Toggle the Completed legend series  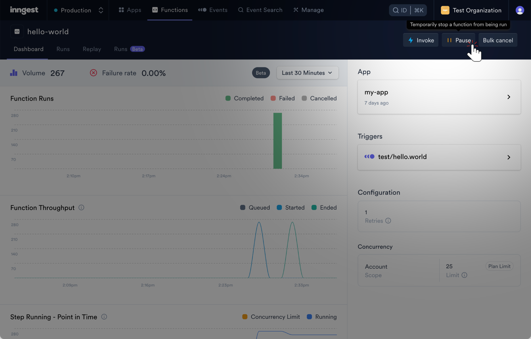click(x=244, y=98)
